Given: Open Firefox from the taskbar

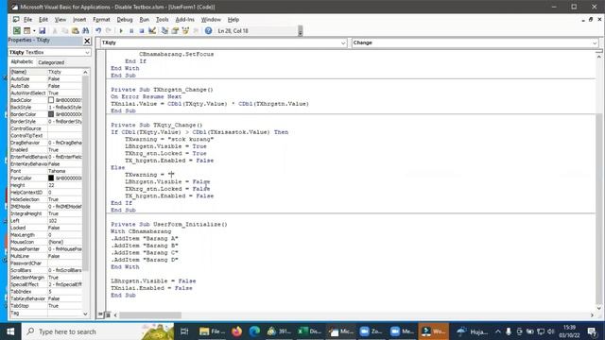Looking at the screenshot, I should (237, 331).
